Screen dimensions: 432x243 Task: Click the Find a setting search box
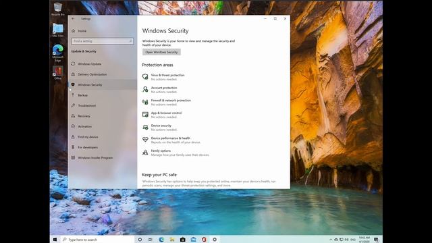[103, 41]
